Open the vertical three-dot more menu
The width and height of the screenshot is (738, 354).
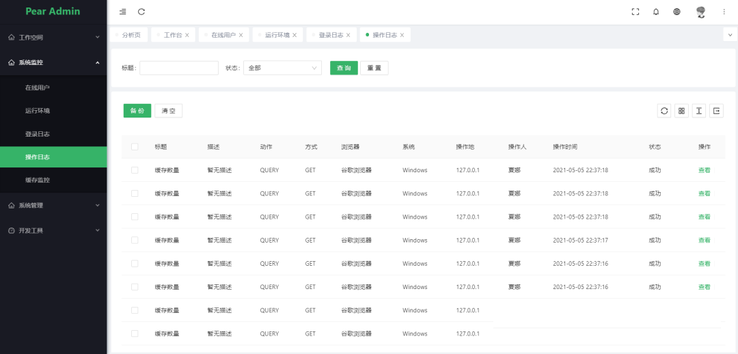click(x=724, y=12)
